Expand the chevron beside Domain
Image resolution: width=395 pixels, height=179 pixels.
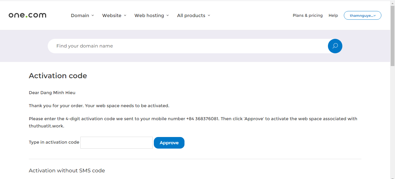[93, 15]
